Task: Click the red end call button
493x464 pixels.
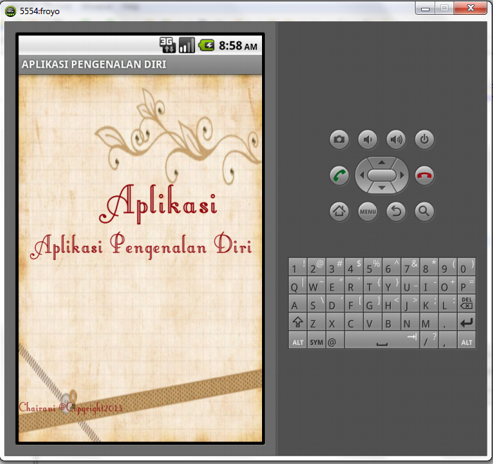Action: pos(425,176)
